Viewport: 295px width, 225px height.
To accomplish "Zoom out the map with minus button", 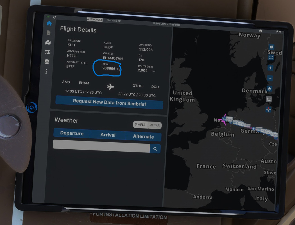I will point(270,78).
